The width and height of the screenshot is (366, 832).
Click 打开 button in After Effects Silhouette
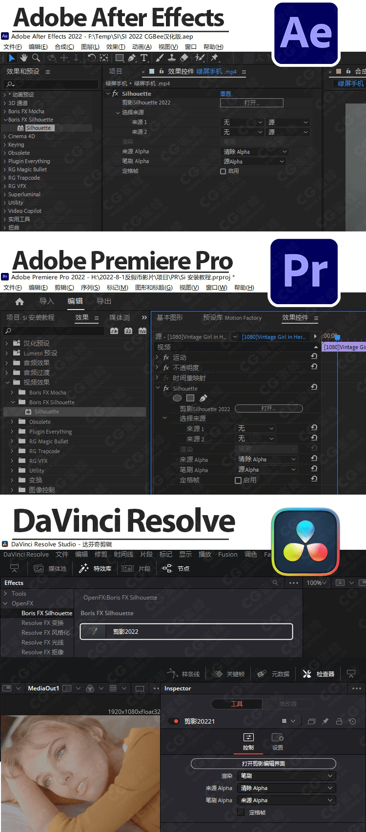252,103
